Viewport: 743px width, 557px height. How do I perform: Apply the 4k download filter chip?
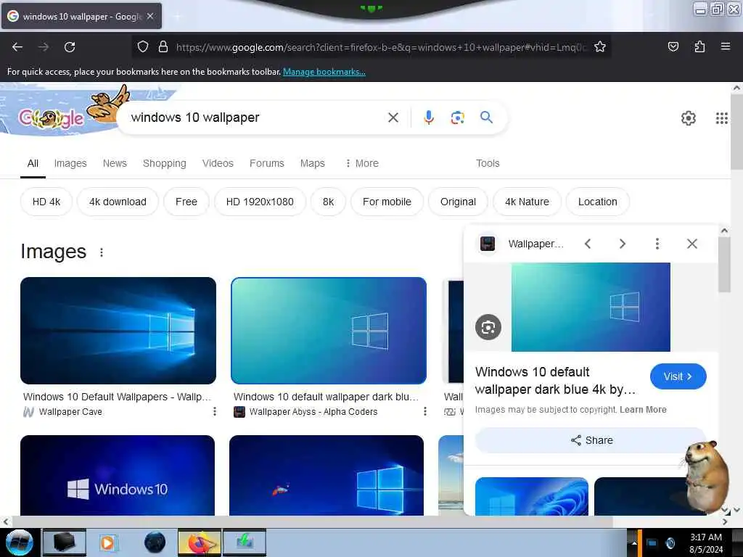click(x=118, y=202)
